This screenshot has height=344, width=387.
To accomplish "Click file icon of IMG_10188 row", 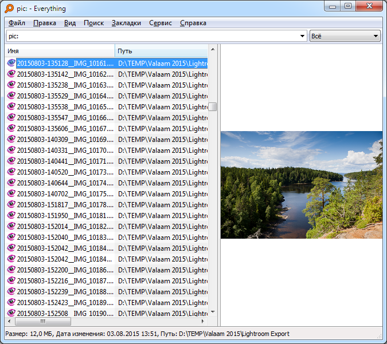I will [x=11, y=291].
